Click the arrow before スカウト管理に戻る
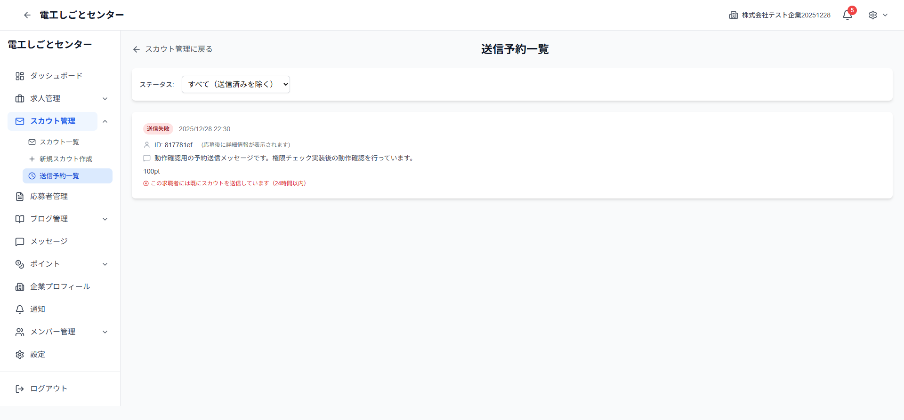This screenshot has height=420, width=904. [137, 49]
